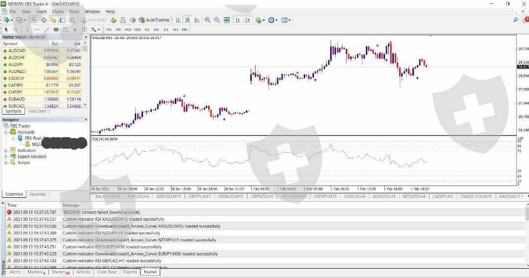The width and height of the screenshot is (529, 278).
Task: Collapse the Accounts tree node
Action: tap(6, 132)
